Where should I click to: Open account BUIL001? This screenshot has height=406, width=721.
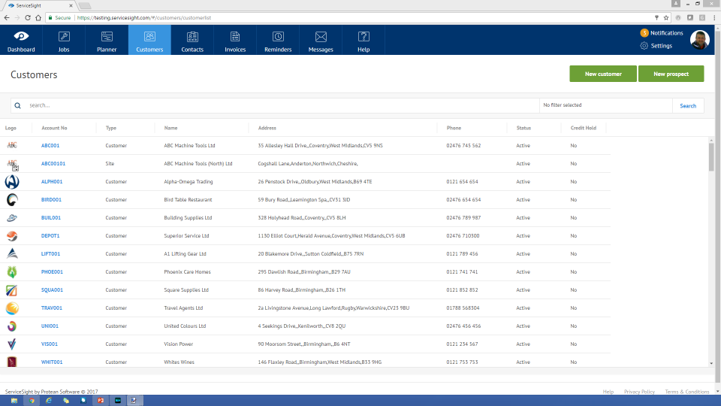pos(50,218)
